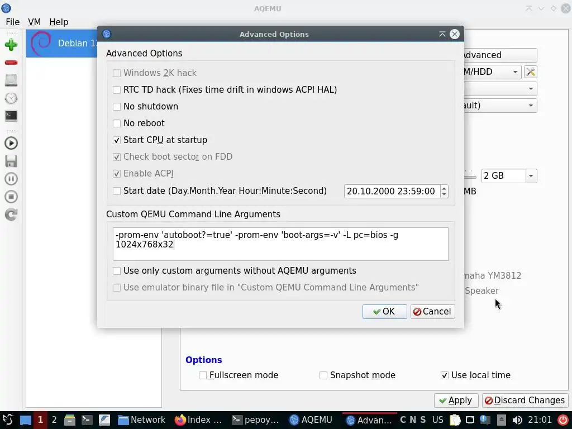Open pepoy terminal taskbar entry
Screen dimensions: 572x429
coord(256,420)
